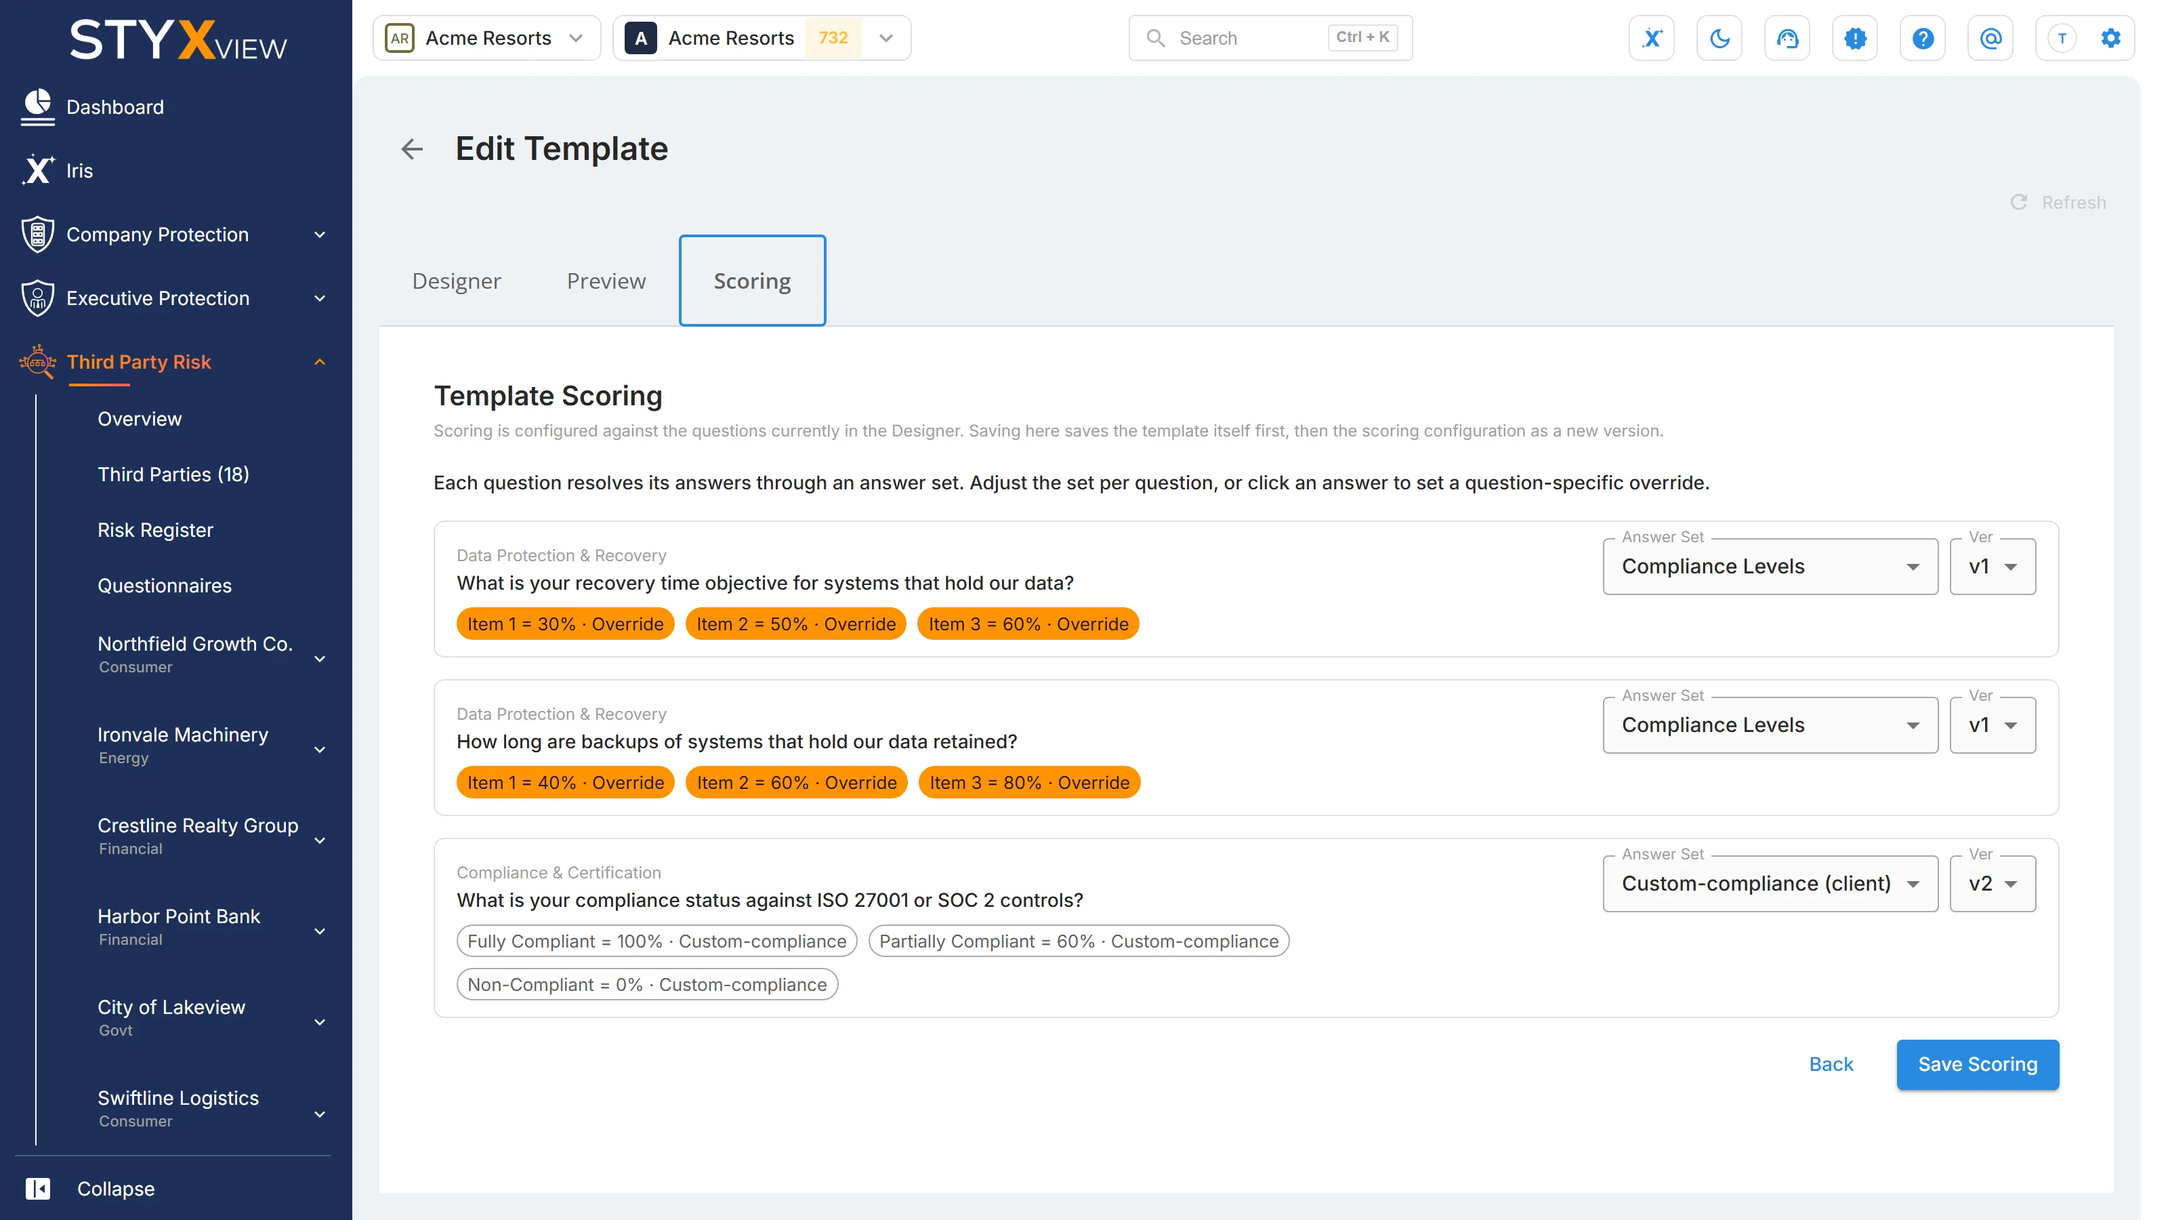Click the Refresh icon button
Image resolution: width=2168 pixels, height=1220 pixels.
[2059, 202]
